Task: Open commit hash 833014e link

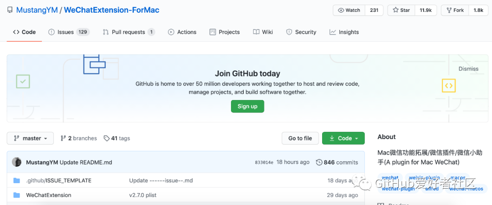Action: pyautogui.click(x=264, y=162)
